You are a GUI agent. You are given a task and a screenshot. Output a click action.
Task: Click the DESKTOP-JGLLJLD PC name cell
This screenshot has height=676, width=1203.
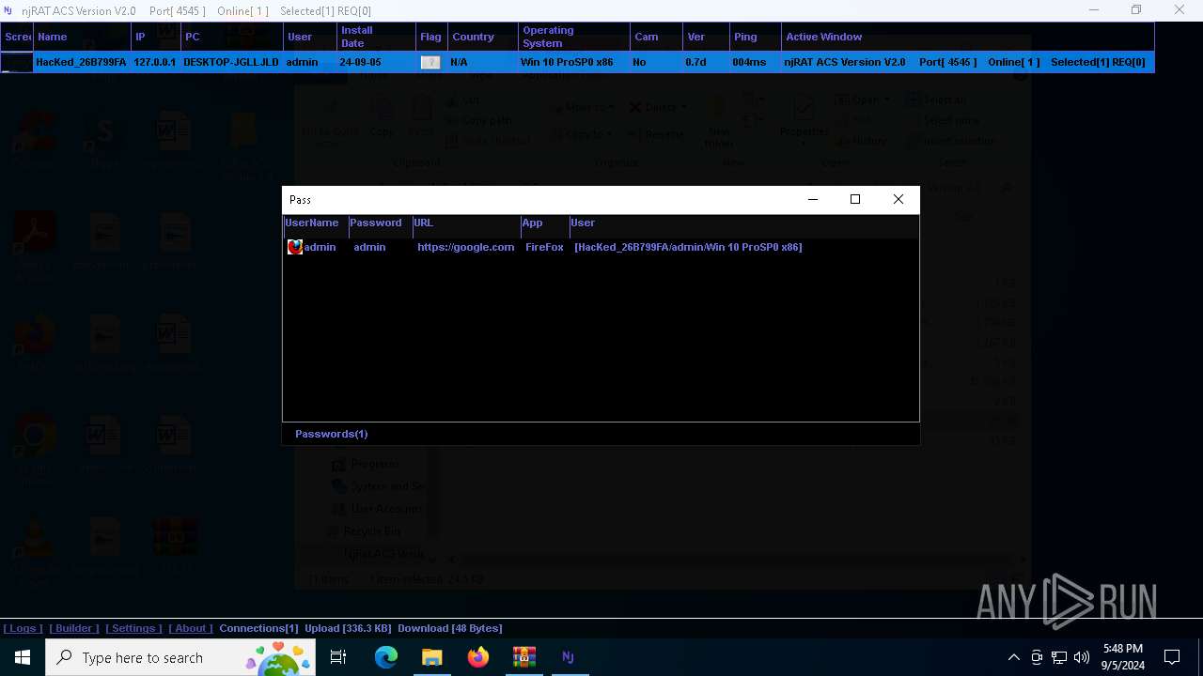click(x=231, y=63)
